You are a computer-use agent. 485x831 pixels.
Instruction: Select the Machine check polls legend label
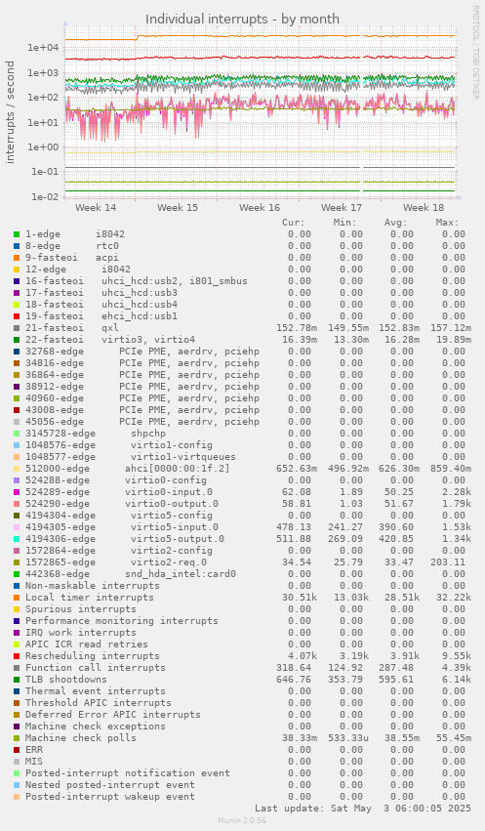[x=80, y=737]
